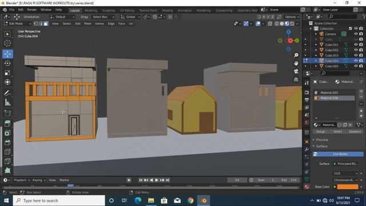The image size is (366, 206).
Task: Click the pan view hand icon
Action: point(296,64)
